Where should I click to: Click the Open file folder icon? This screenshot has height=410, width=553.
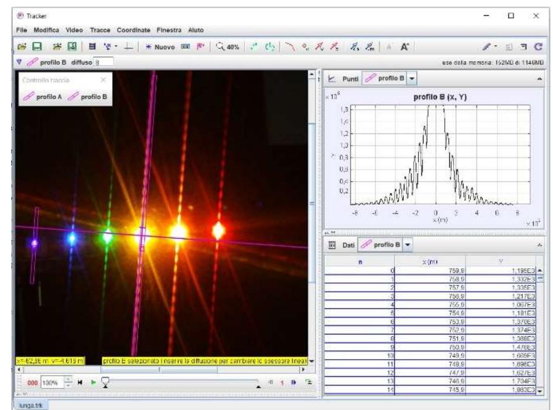[x=22, y=47]
